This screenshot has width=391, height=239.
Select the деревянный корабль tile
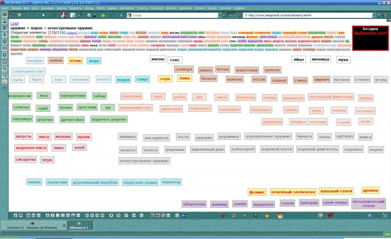(x=95, y=182)
